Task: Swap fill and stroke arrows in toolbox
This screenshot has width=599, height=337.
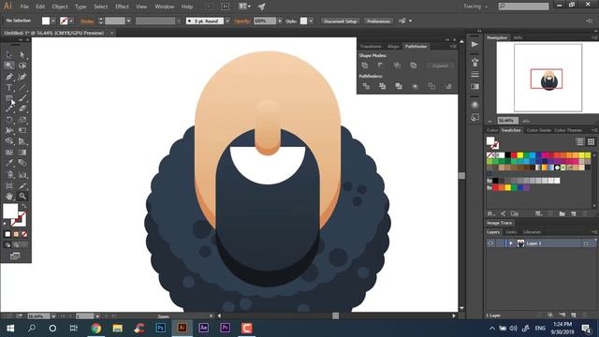Action: [23, 206]
